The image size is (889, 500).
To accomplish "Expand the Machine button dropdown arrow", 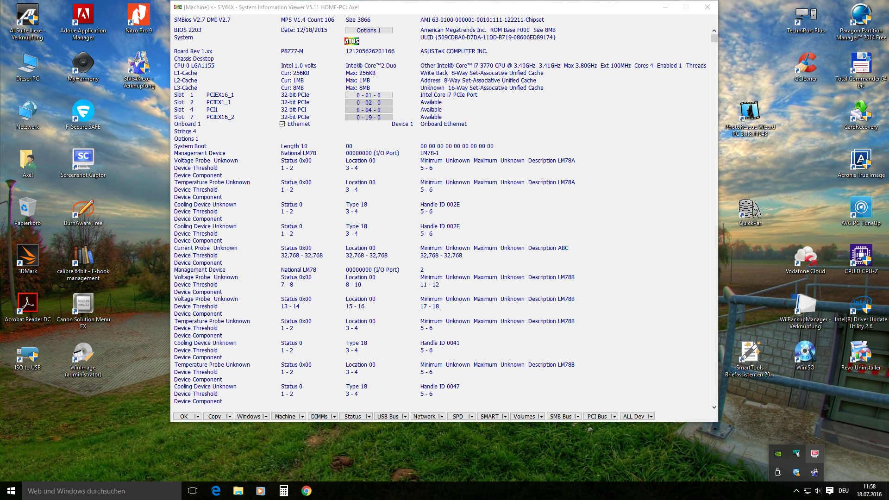I will tap(302, 417).
